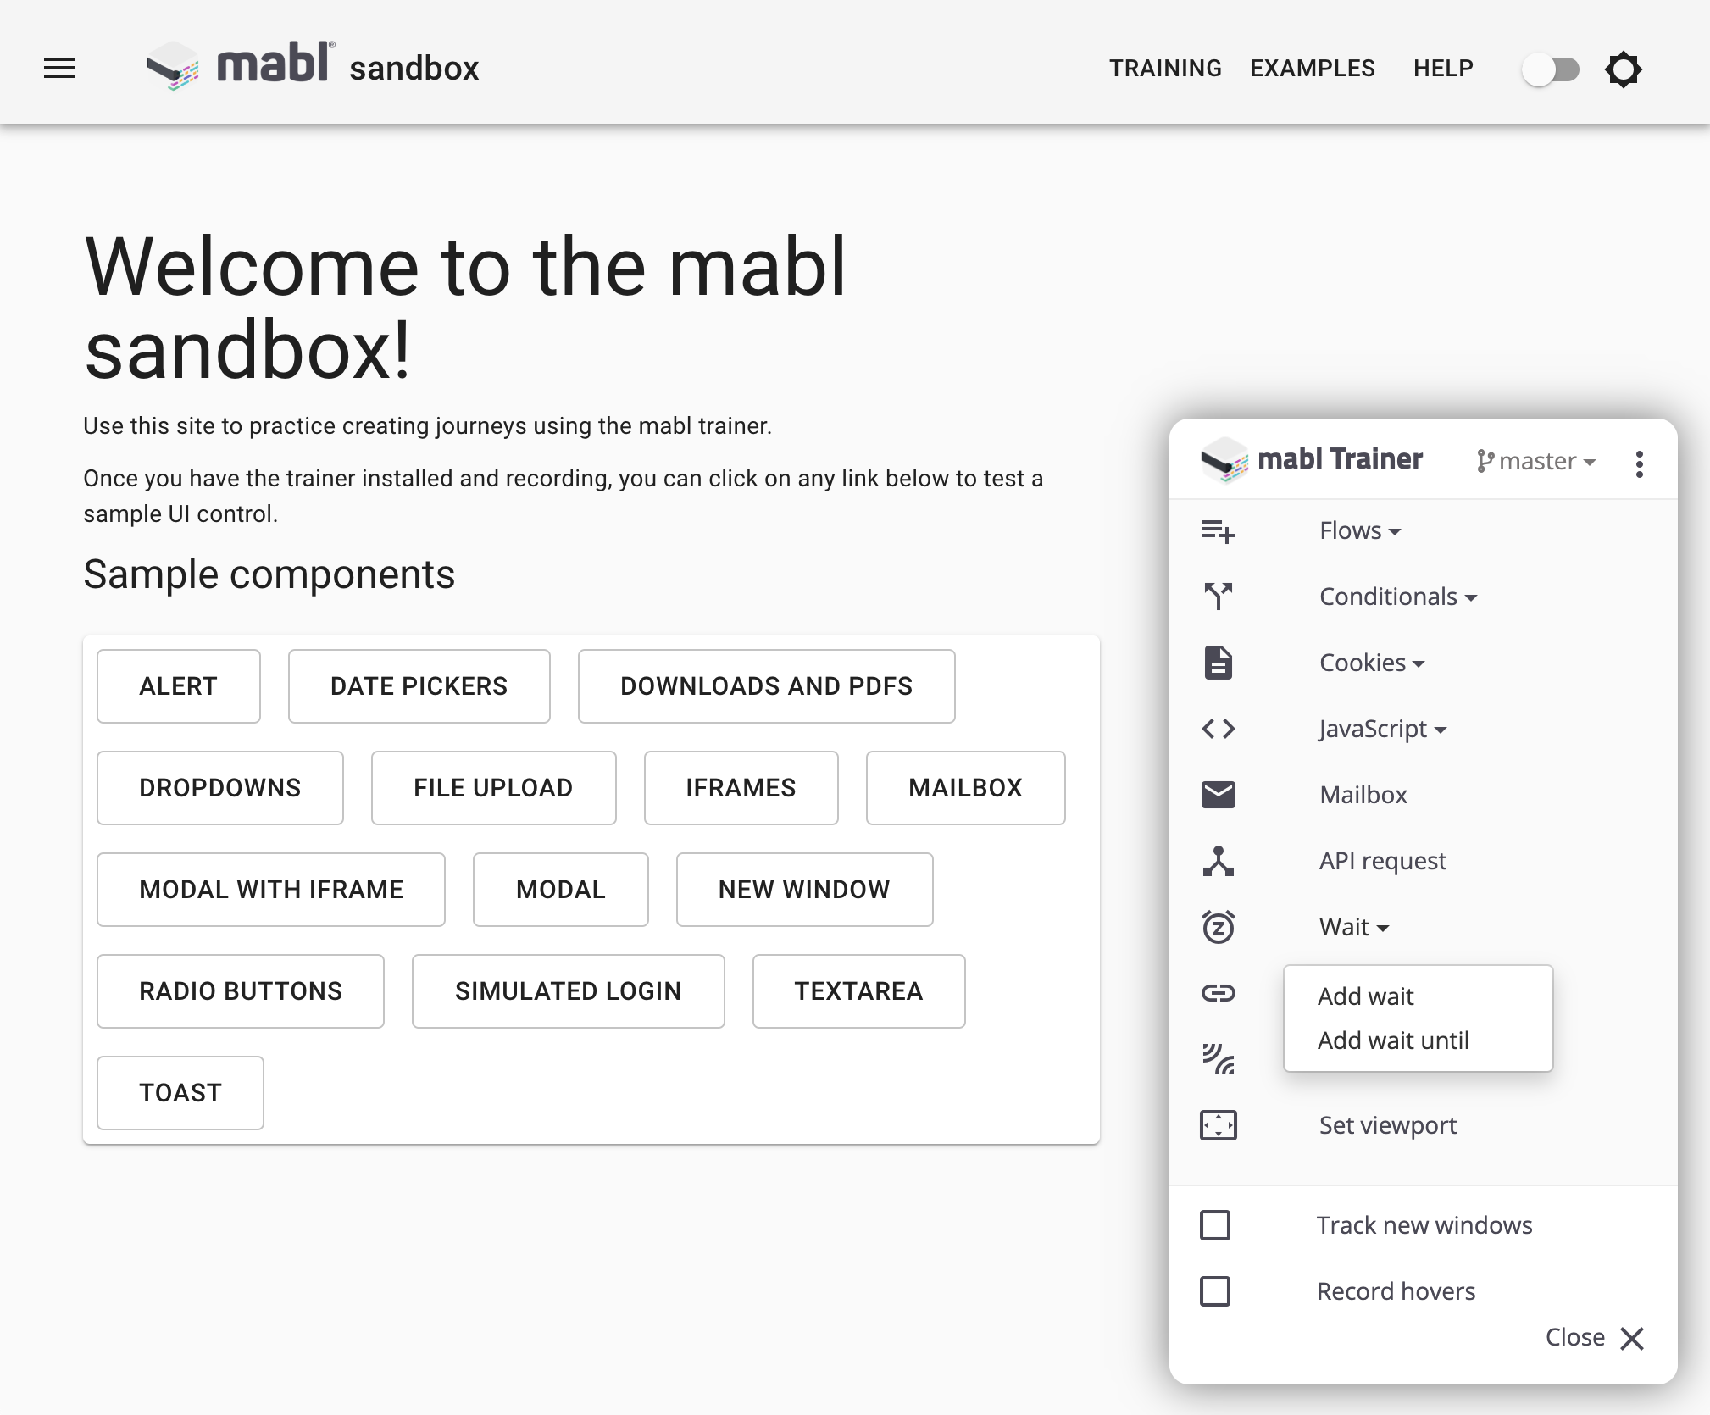This screenshot has width=1710, height=1415.
Task: Click the Cookies document icon
Action: pos(1219,663)
